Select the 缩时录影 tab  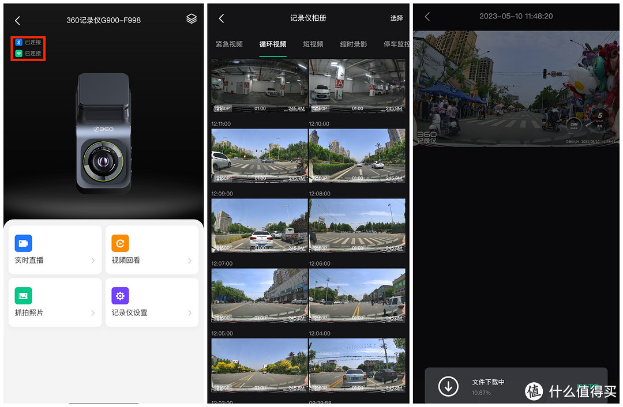click(x=353, y=44)
